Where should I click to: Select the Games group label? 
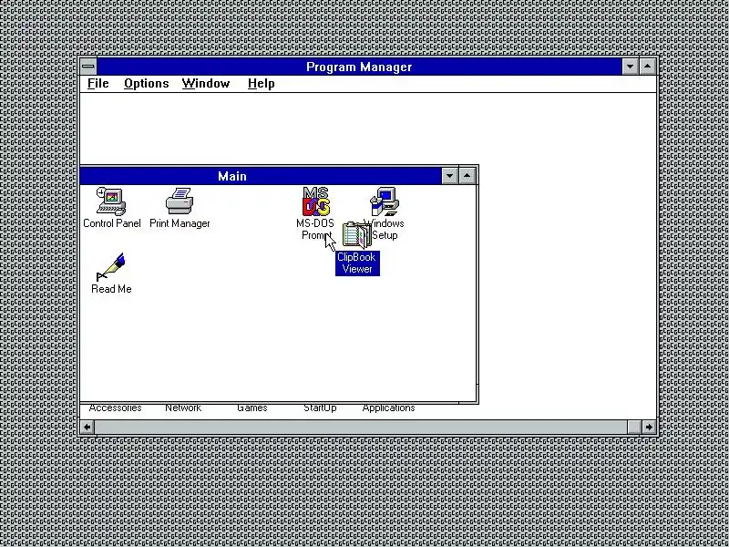252,408
